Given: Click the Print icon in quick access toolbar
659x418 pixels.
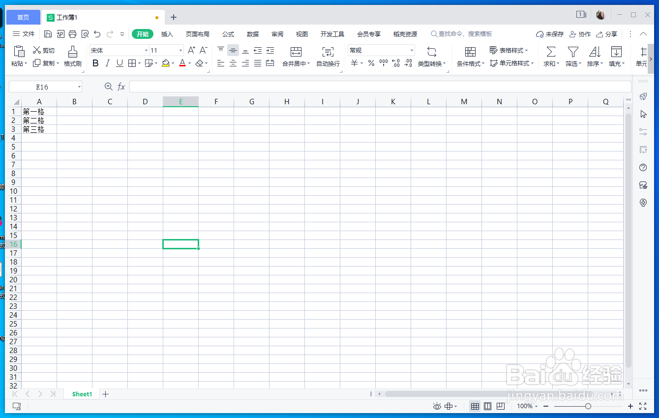Looking at the screenshot, I should click(x=73, y=34).
